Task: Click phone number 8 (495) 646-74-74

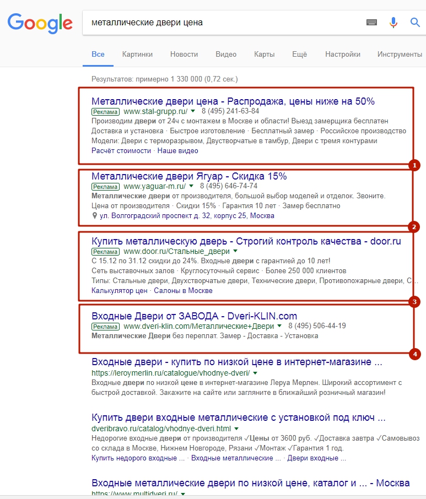Action: [229, 186]
